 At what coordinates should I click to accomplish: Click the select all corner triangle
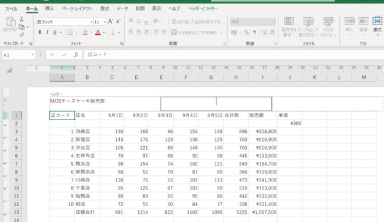(9, 70)
